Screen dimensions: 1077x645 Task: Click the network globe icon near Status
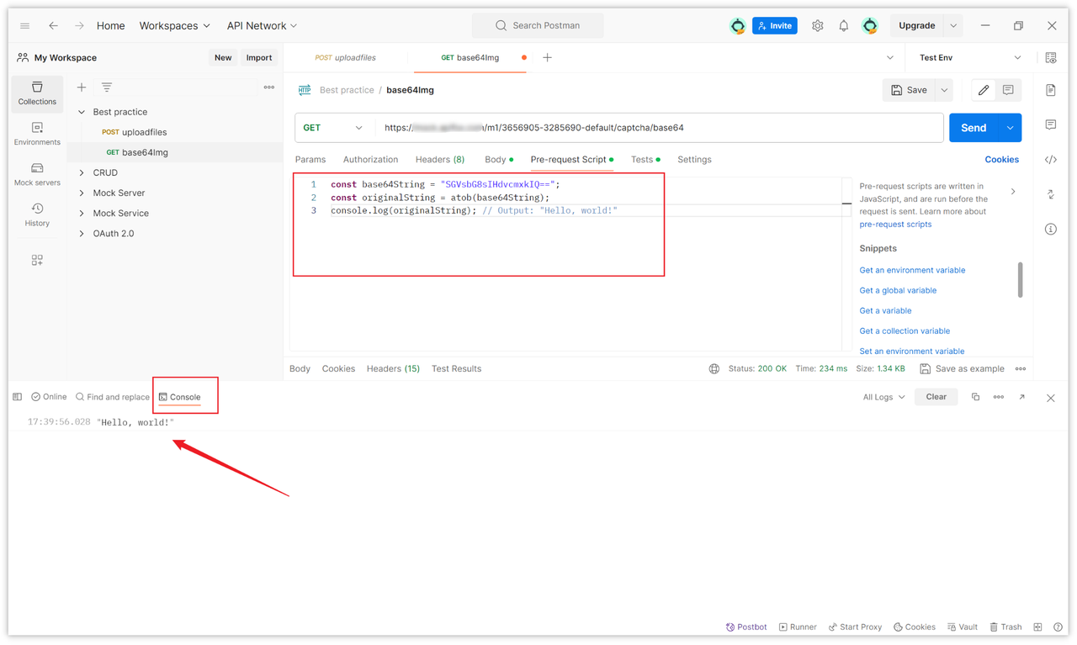pyautogui.click(x=714, y=369)
